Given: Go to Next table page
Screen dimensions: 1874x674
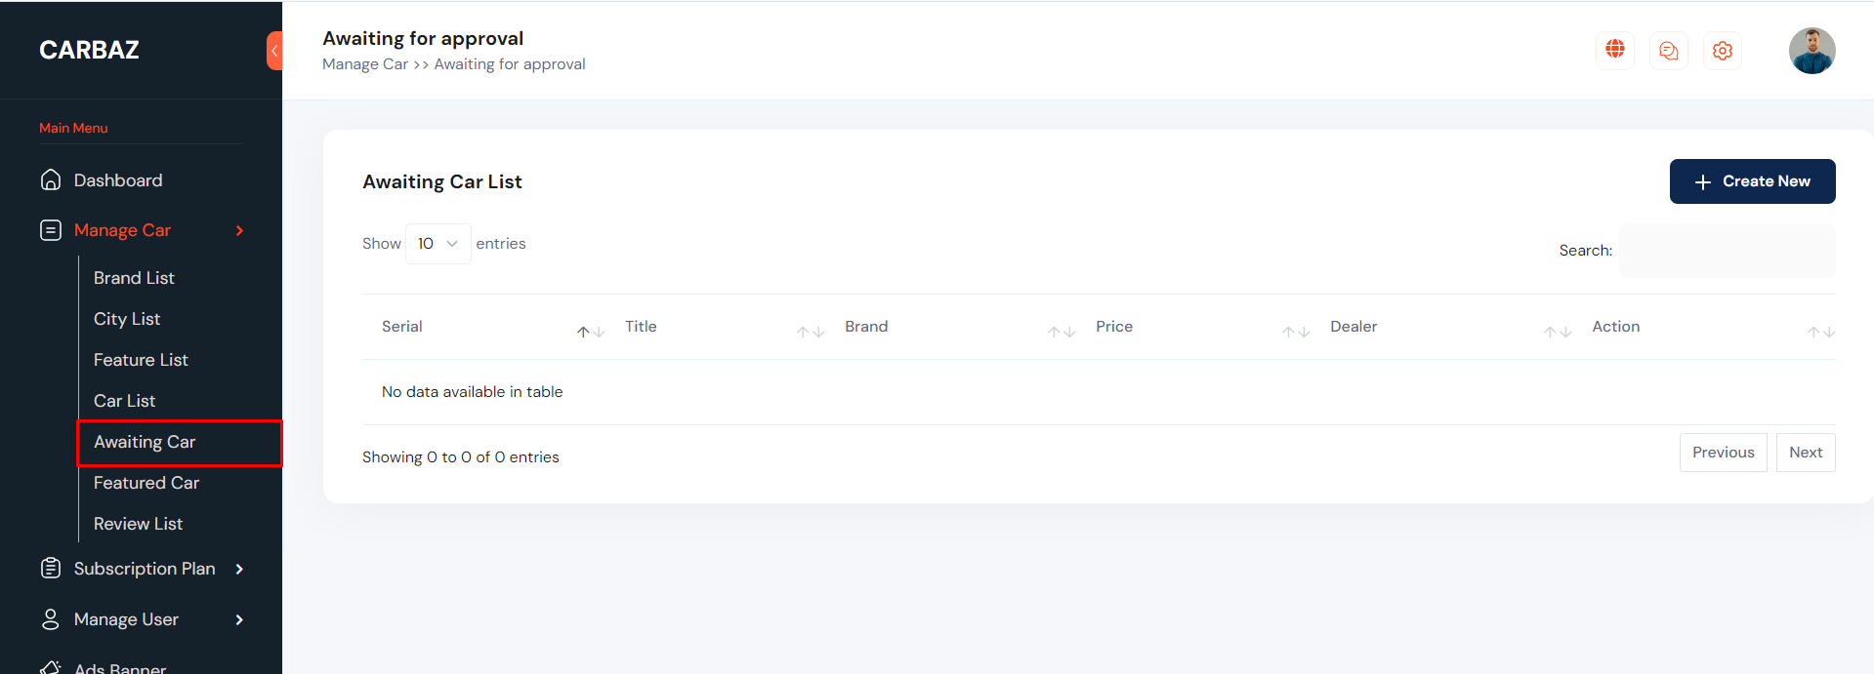Looking at the screenshot, I should [x=1806, y=453].
